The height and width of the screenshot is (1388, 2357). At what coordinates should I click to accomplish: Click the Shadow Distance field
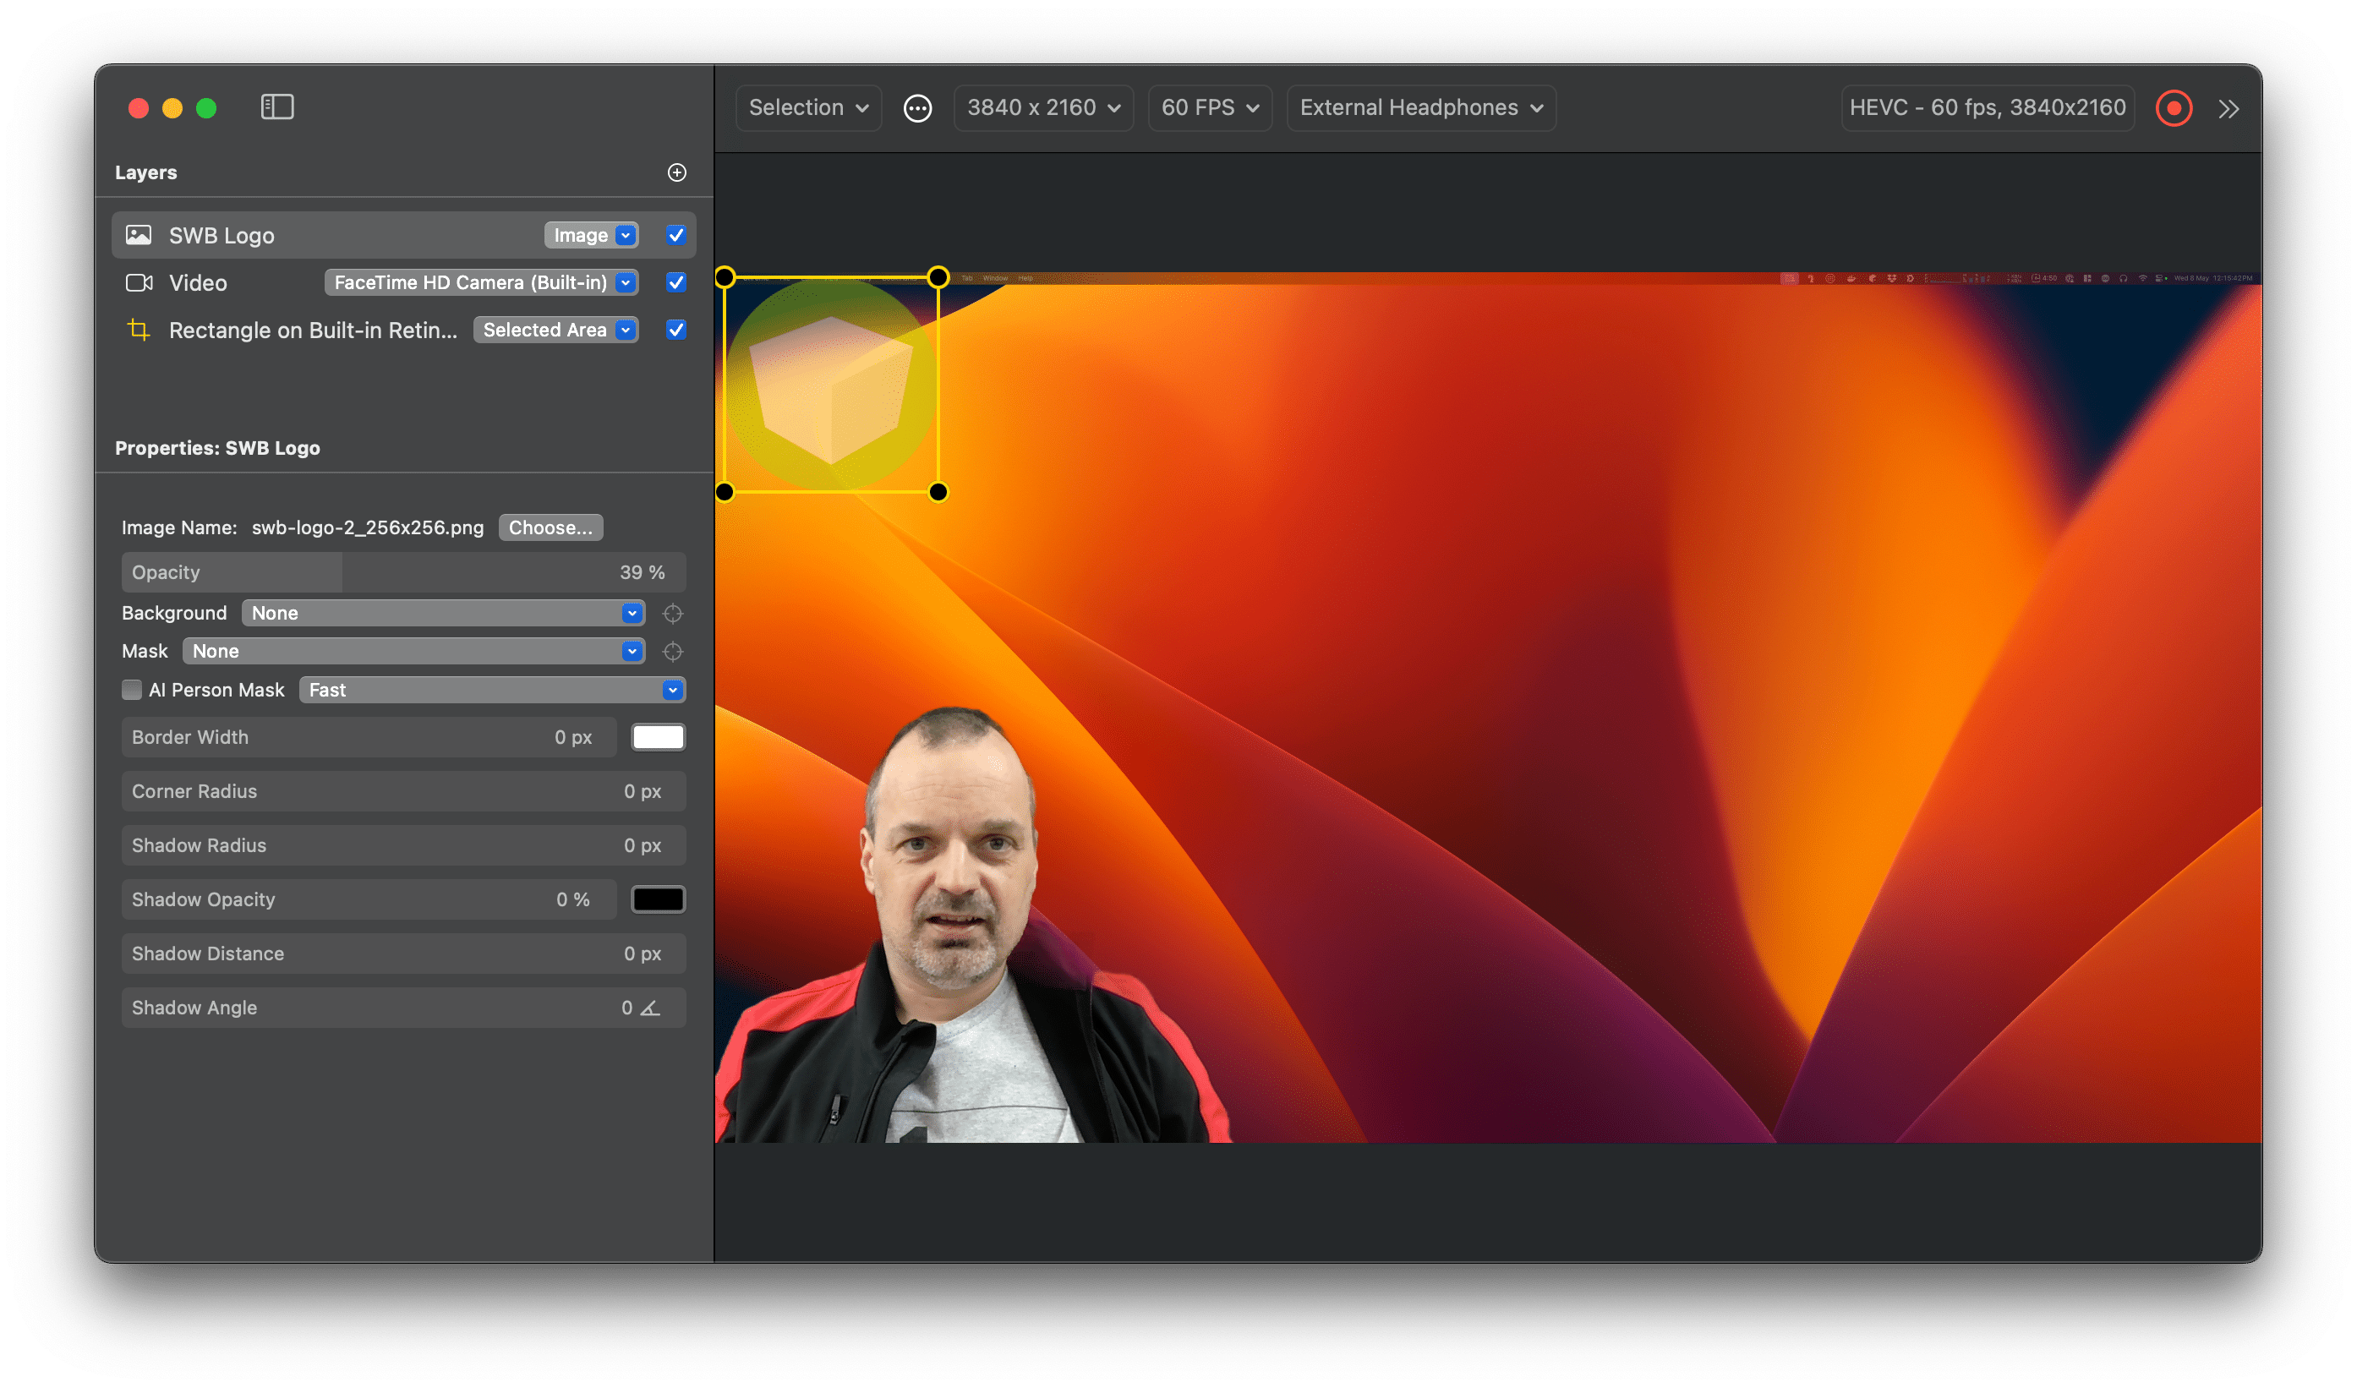[404, 954]
